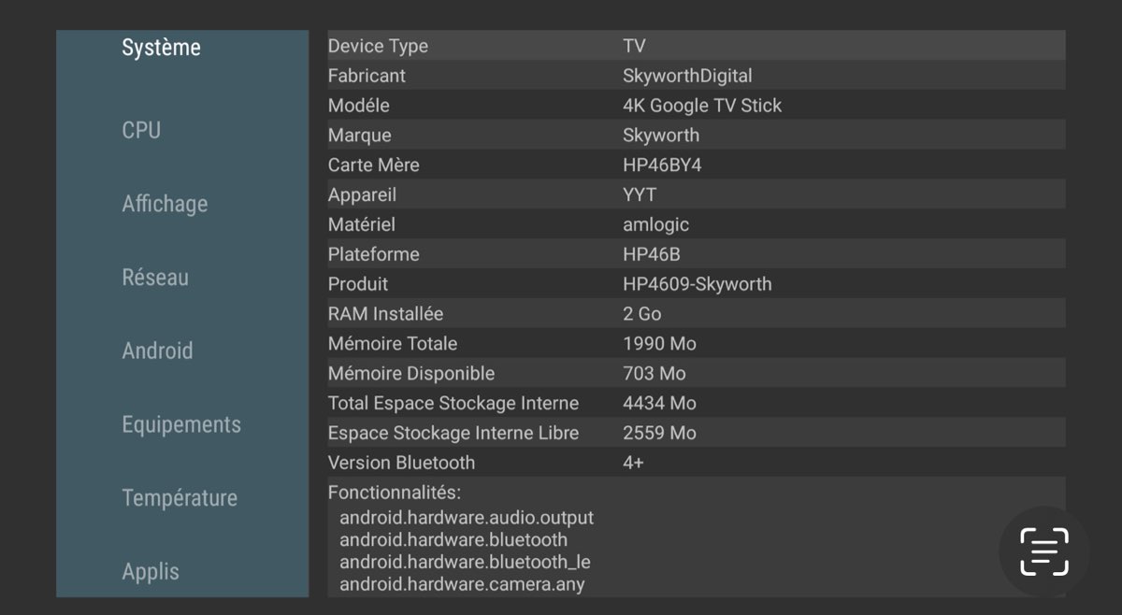
Task: Select the Fabricant label
Action: pyautogui.click(x=367, y=76)
